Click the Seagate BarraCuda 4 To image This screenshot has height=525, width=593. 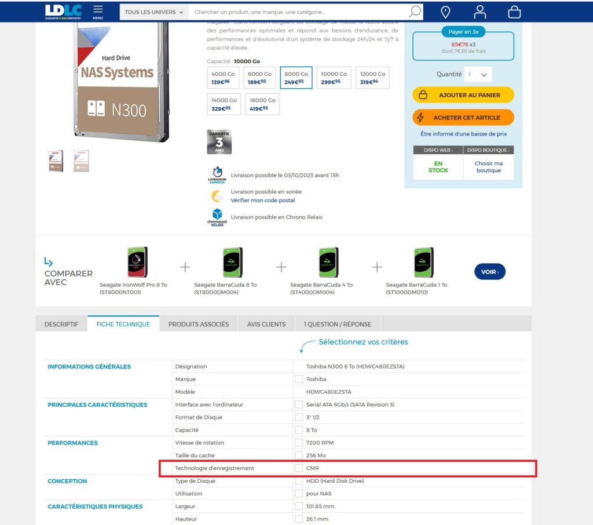click(329, 262)
